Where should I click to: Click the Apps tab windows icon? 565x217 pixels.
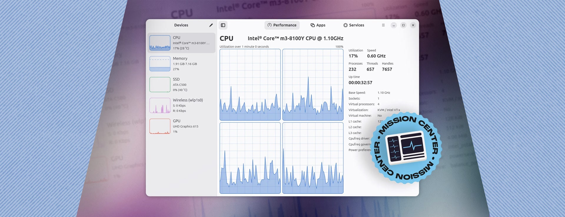point(313,25)
